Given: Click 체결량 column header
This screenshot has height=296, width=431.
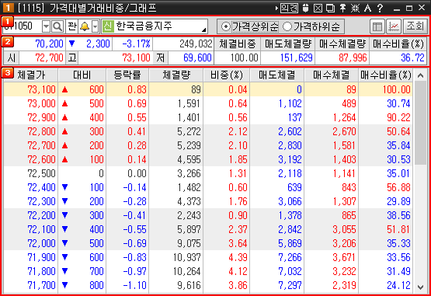Looking at the screenshot, I should tap(176, 75).
